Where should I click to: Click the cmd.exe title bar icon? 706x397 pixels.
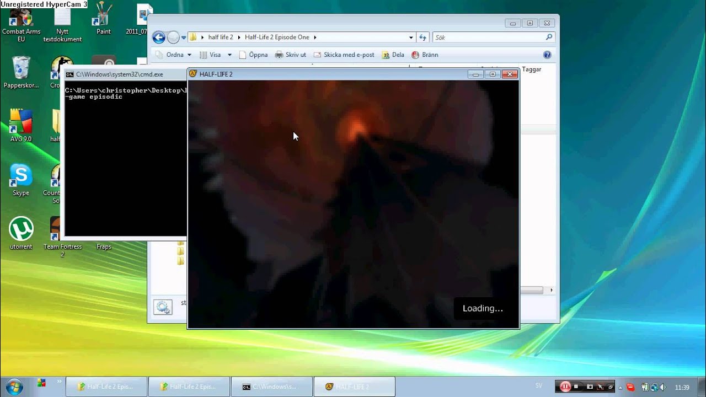pos(70,74)
